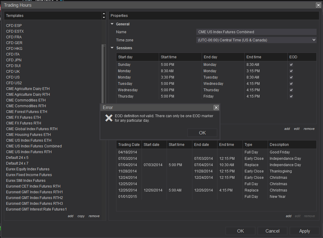This screenshot has height=238, width=323.
Task: Click the Name input field
Action: pyautogui.click(x=256, y=32)
